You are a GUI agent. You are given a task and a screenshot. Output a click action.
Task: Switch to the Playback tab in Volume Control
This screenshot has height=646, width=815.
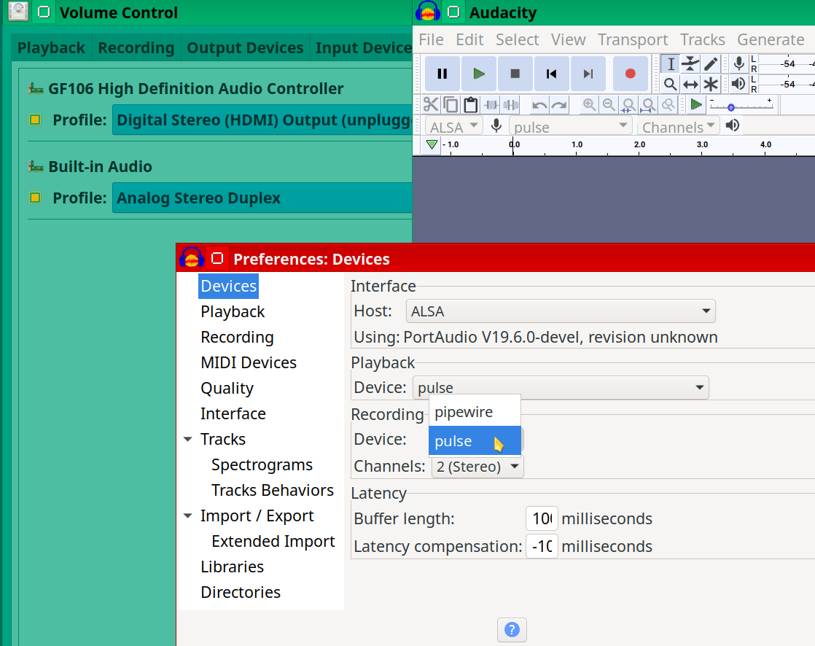point(51,48)
